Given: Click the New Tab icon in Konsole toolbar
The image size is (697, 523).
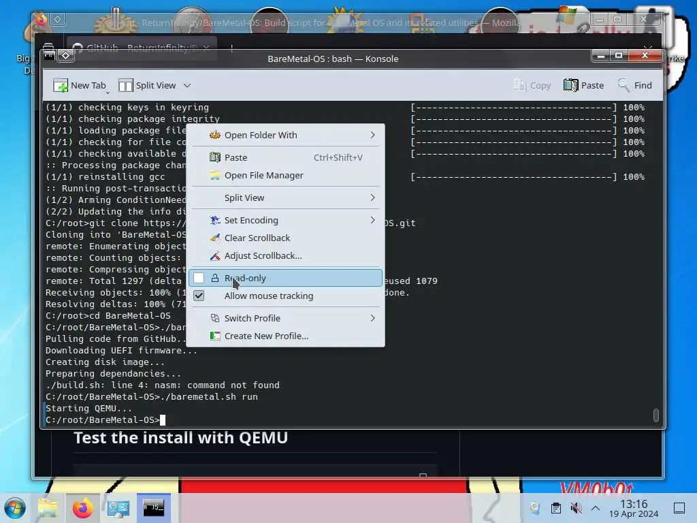Looking at the screenshot, I should pos(61,85).
